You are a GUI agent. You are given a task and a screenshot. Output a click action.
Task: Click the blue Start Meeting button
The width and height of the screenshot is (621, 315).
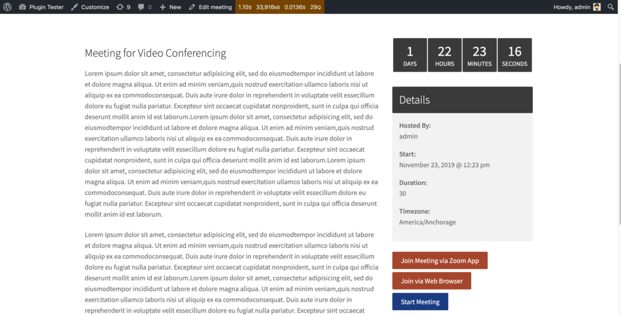tap(420, 302)
